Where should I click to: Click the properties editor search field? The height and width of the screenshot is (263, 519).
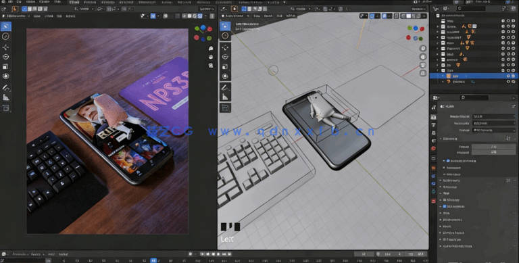[x=474, y=97]
